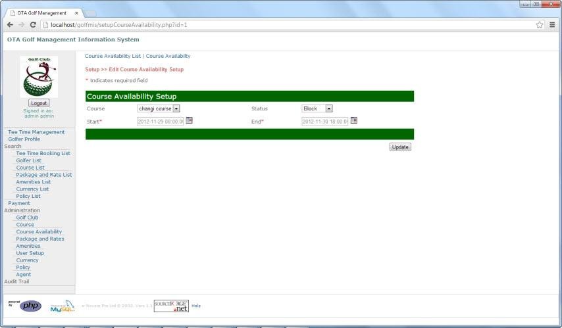Open Amenities List in sidebar
Screen dimensions: 562x328
click(x=34, y=182)
